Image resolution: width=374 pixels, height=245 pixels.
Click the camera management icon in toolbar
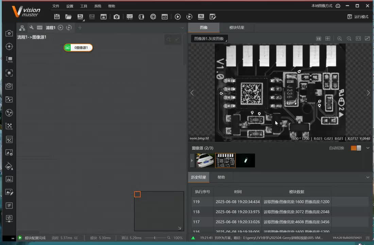(x=117, y=17)
